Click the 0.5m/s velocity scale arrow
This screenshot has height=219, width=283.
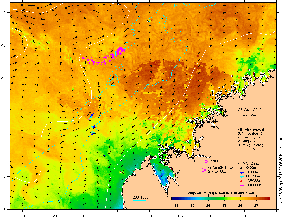pyautogui.click(x=249, y=149)
